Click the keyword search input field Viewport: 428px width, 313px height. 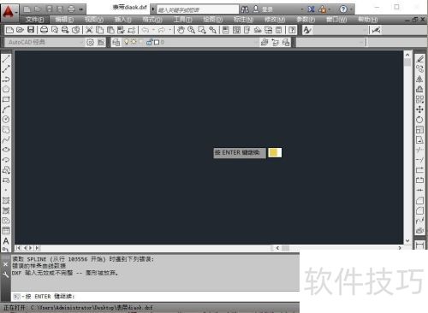pyautogui.click(x=198, y=9)
